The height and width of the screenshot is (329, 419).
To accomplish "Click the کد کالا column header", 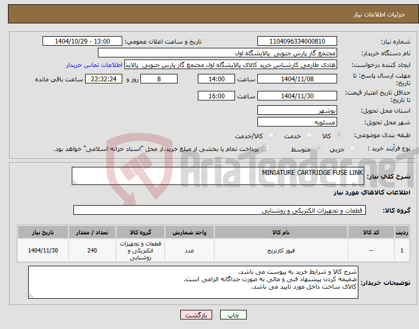I will (x=371, y=232).
